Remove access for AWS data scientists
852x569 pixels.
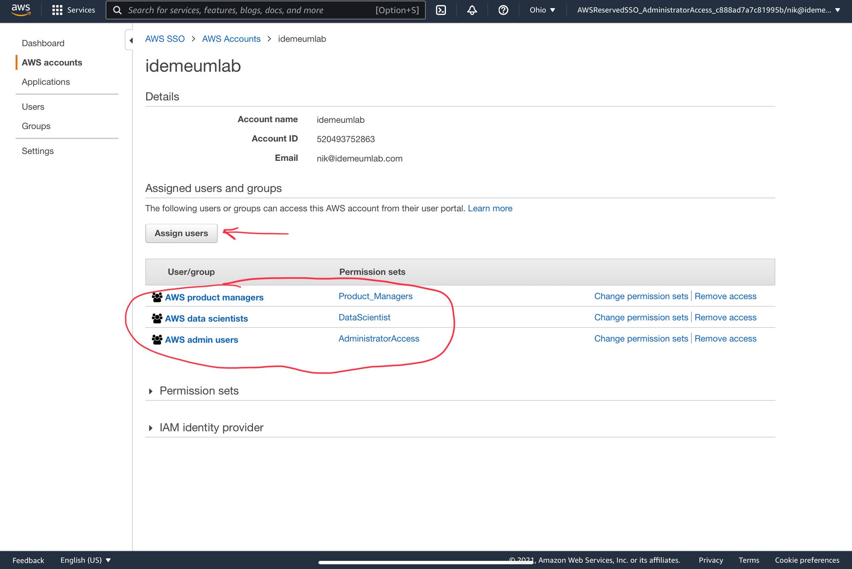pyautogui.click(x=725, y=317)
